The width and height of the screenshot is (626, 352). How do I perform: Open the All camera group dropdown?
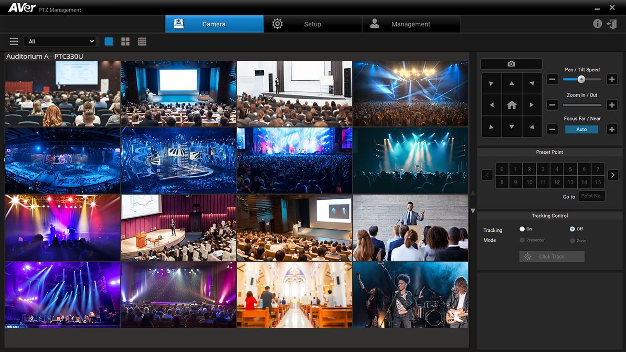click(60, 41)
